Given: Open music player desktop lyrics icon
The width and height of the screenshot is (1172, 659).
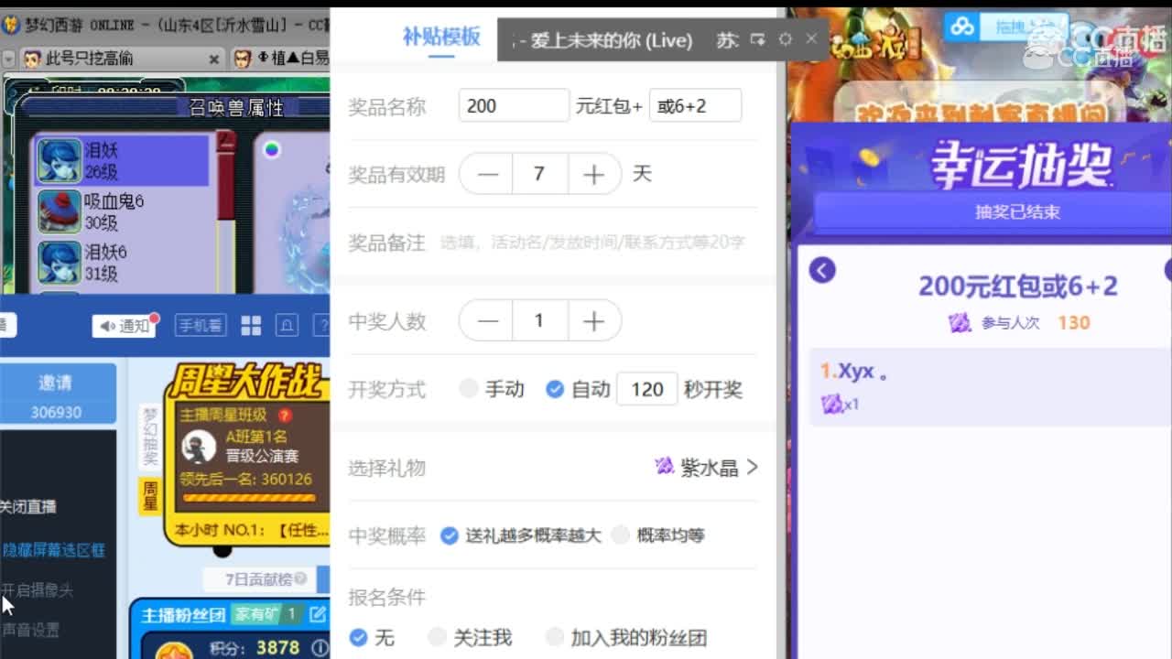Looking at the screenshot, I should [757, 39].
